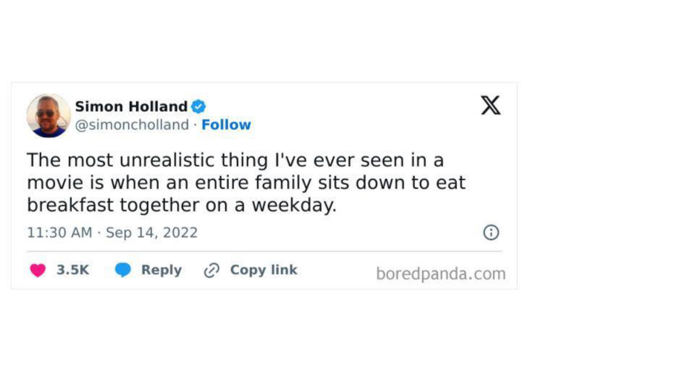Click the blue reply speech bubble icon
This screenshot has width=695, height=391.
(123, 271)
